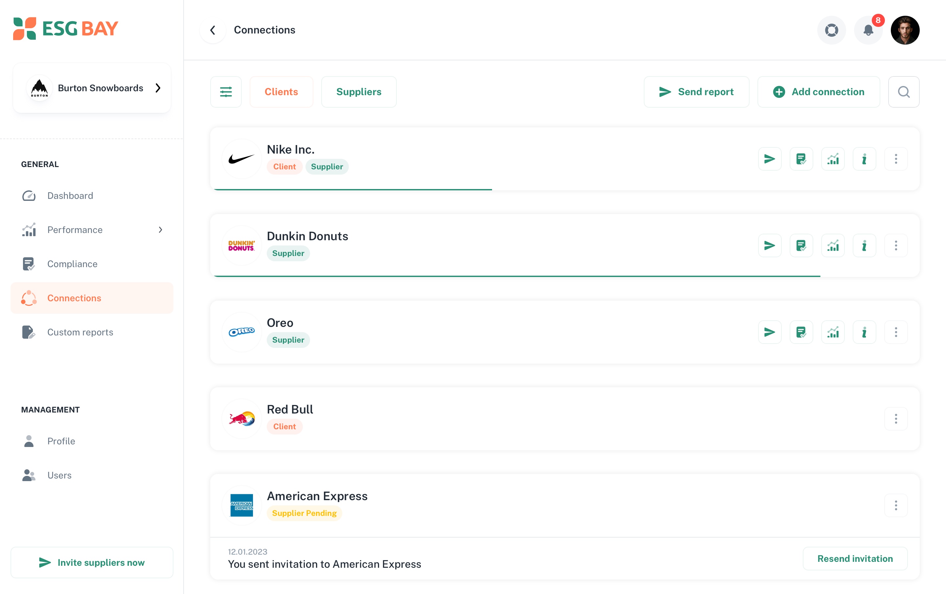Open Performance in sidebar
Screen dimensions: 946x594
click(x=92, y=230)
